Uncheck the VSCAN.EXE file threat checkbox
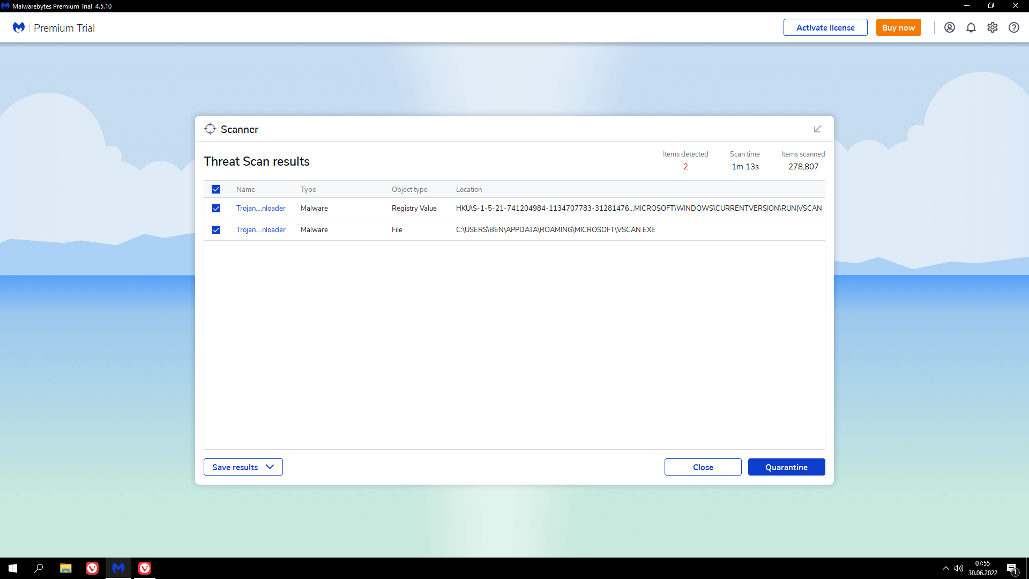The height and width of the screenshot is (579, 1029). 216,229
